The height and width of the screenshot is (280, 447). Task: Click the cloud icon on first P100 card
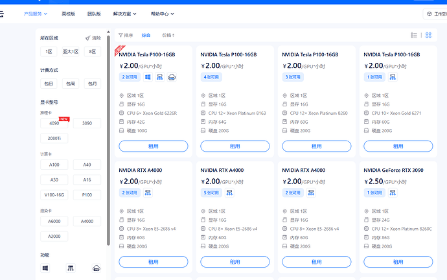(172, 77)
